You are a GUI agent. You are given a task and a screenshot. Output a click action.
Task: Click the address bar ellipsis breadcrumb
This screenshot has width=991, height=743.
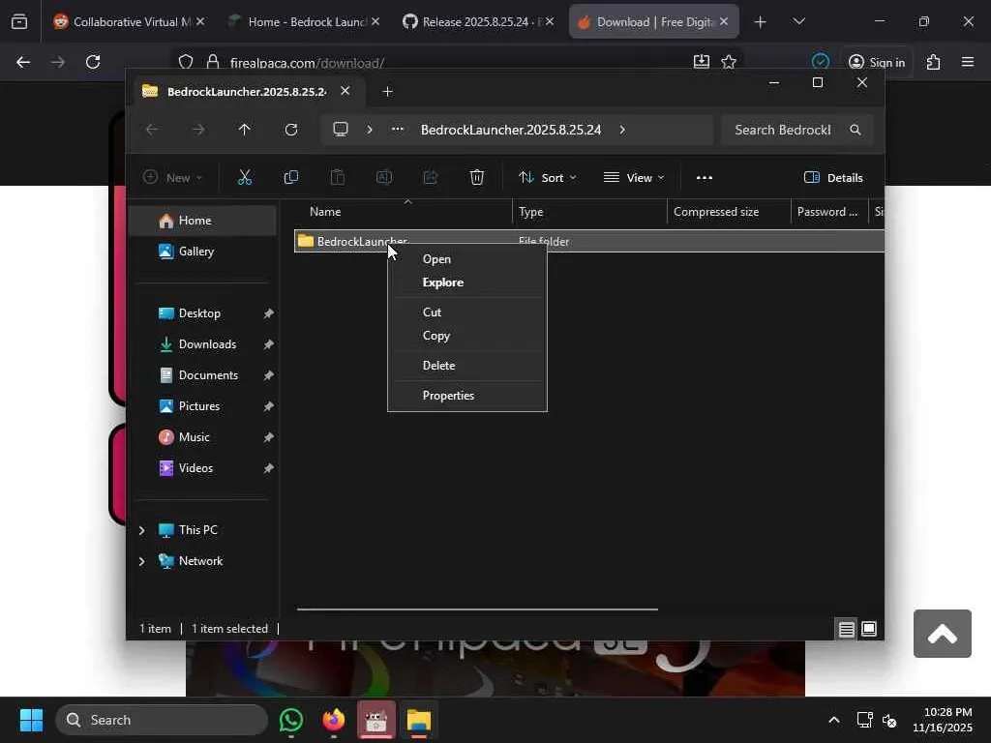(x=398, y=130)
